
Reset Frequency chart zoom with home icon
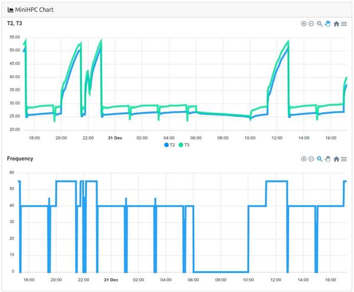336,159
